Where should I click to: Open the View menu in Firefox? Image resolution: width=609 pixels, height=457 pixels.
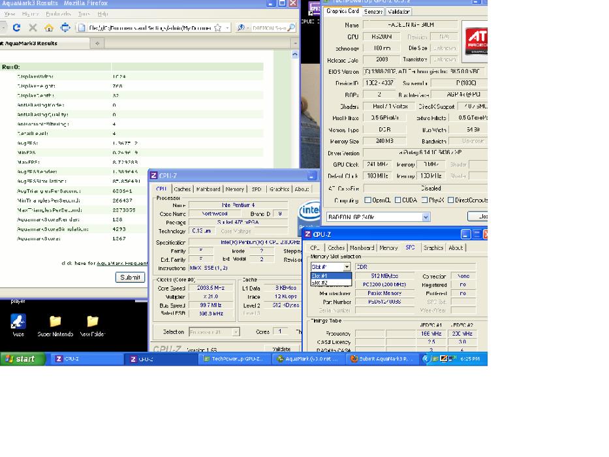tap(10, 14)
